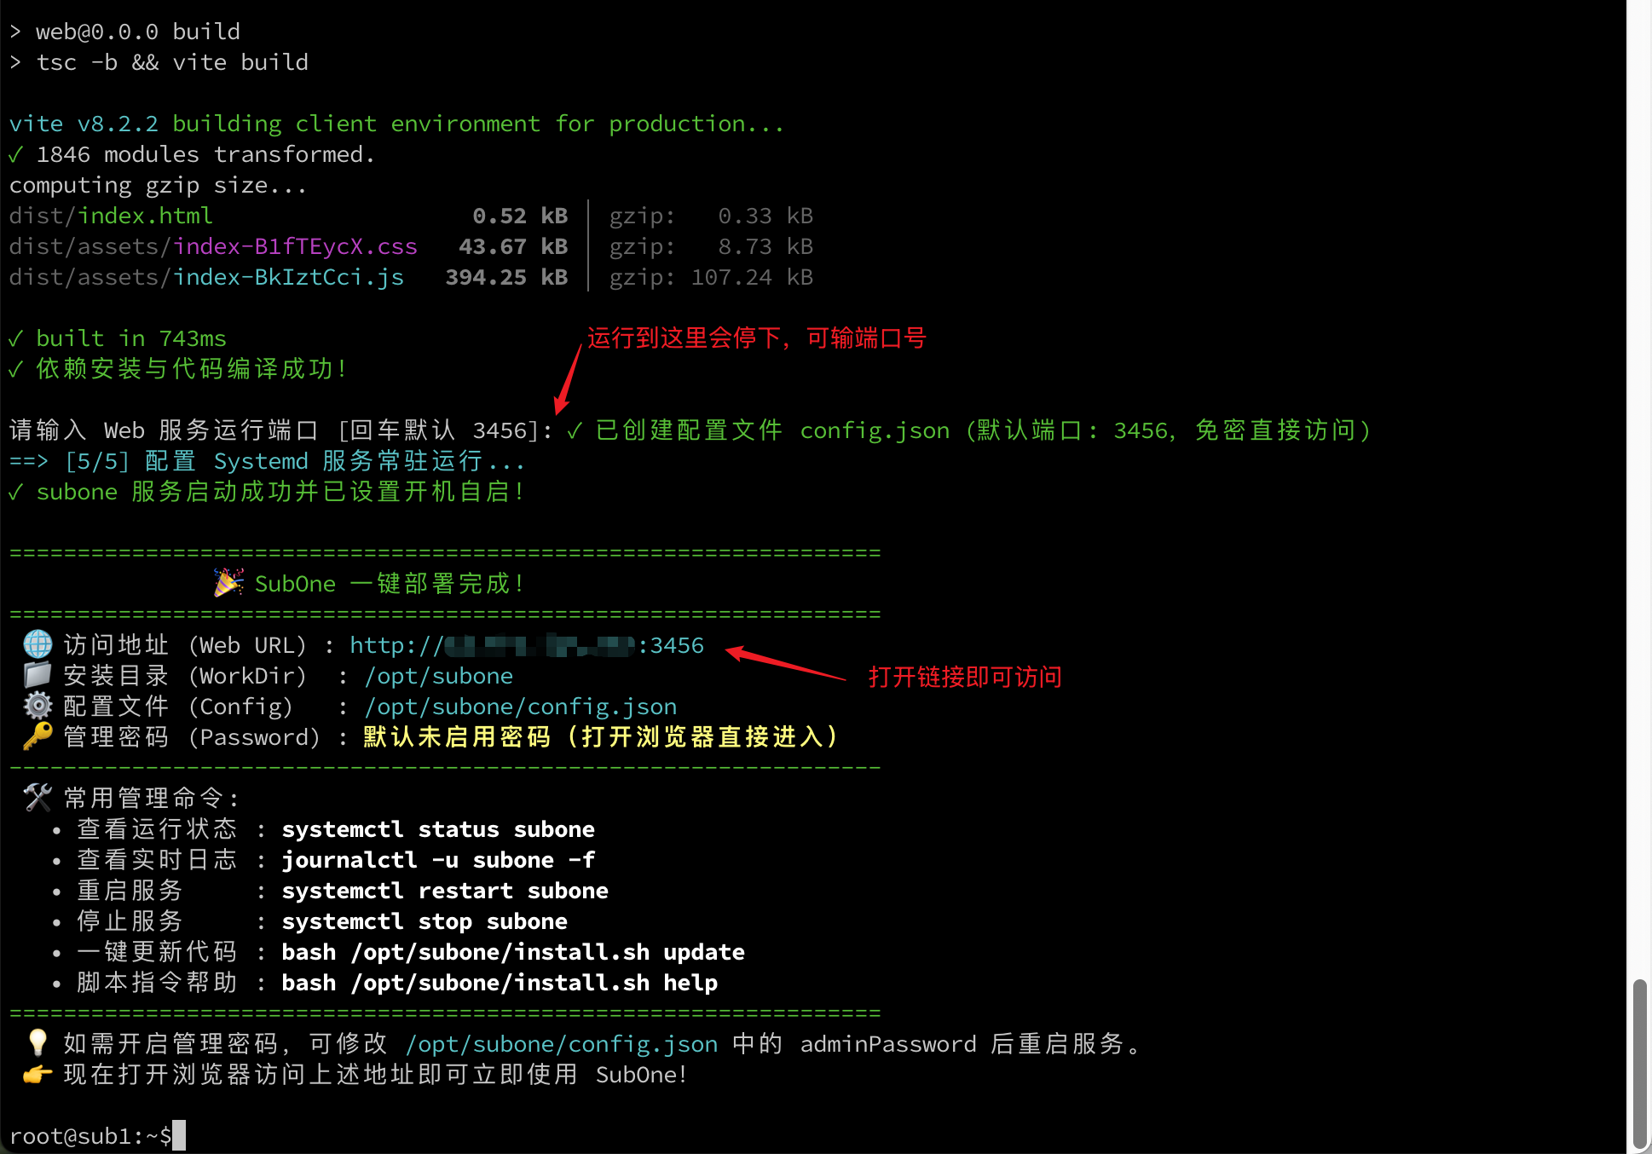This screenshot has width=1652, height=1154.
Task: Click the "systemctl restart subone" command
Action: (445, 891)
